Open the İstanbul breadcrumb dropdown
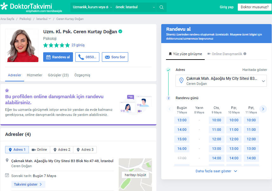 click(43, 19)
